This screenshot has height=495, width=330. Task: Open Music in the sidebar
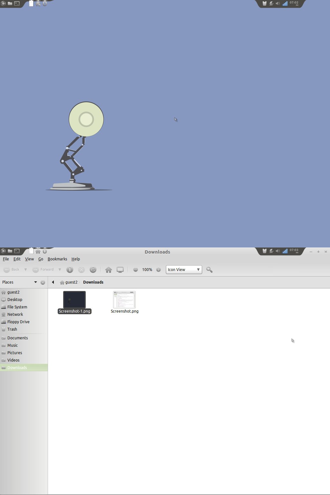[x=24, y=345]
